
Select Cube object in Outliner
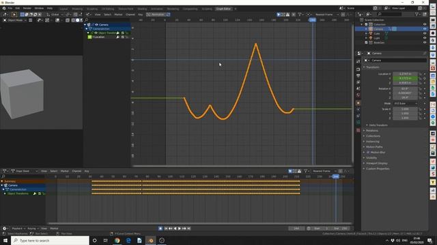[x=377, y=33]
